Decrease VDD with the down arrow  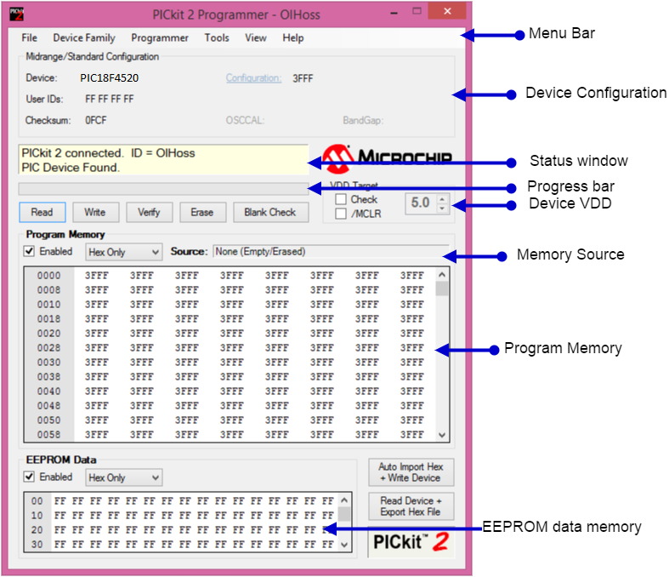(441, 209)
